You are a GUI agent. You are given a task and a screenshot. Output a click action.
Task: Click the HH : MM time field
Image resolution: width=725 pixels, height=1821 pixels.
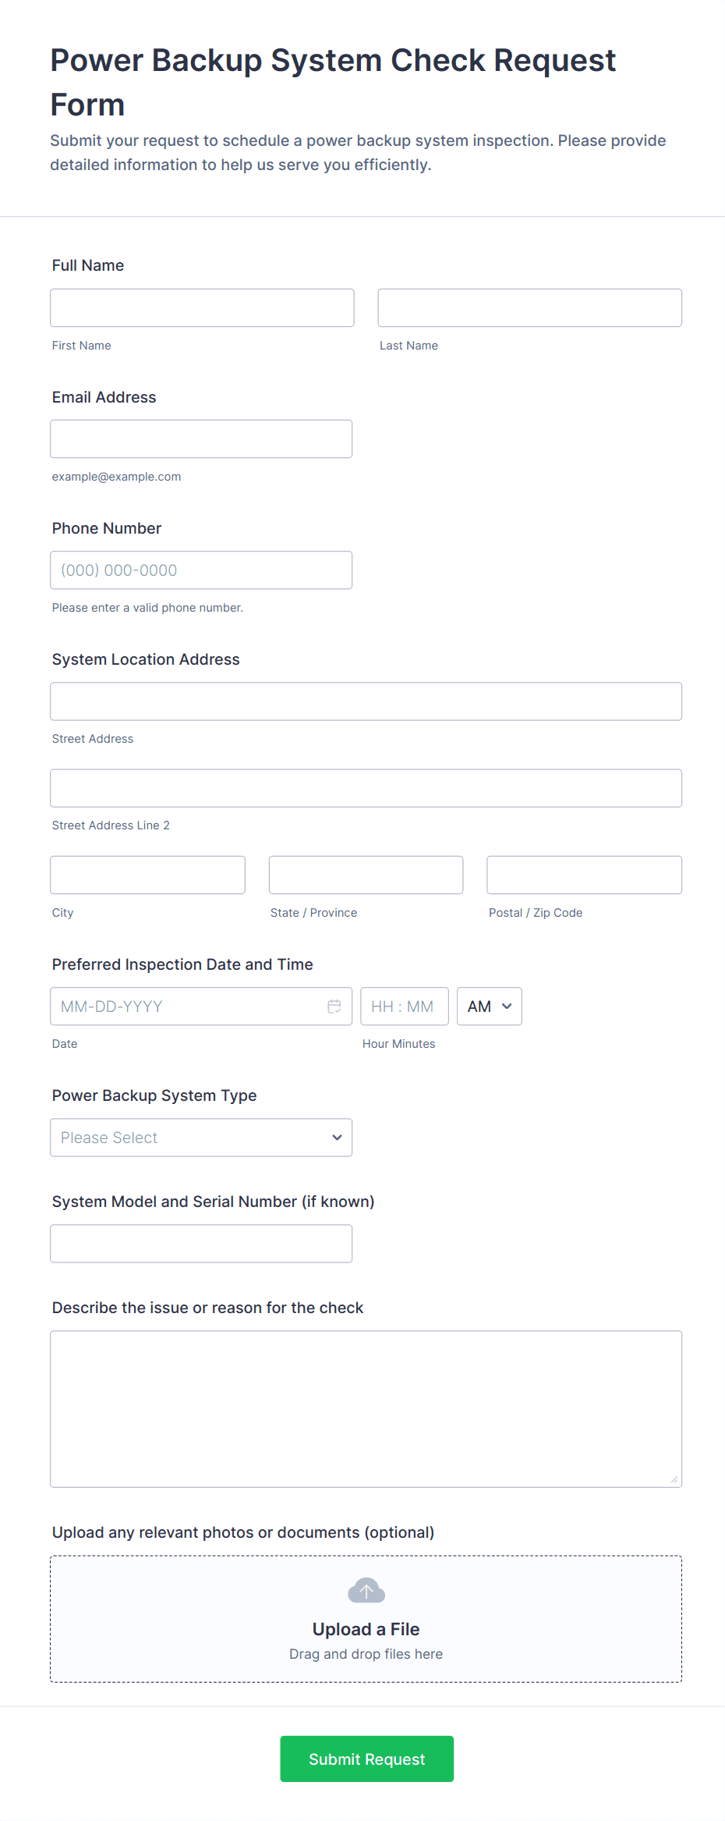coord(404,1006)
